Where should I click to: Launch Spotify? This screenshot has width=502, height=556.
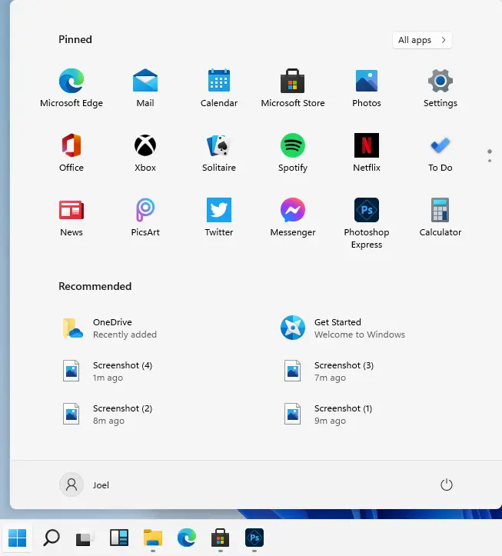tap(292, 152)
